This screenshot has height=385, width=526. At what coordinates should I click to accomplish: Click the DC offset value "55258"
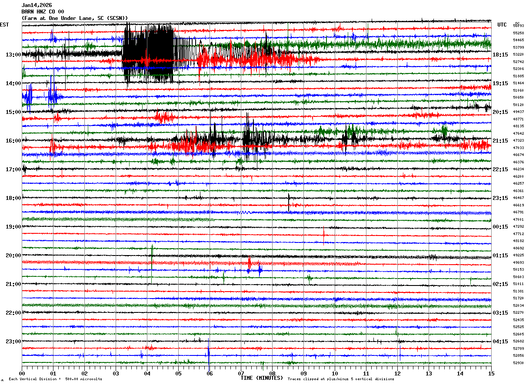(x=518, y=33)
